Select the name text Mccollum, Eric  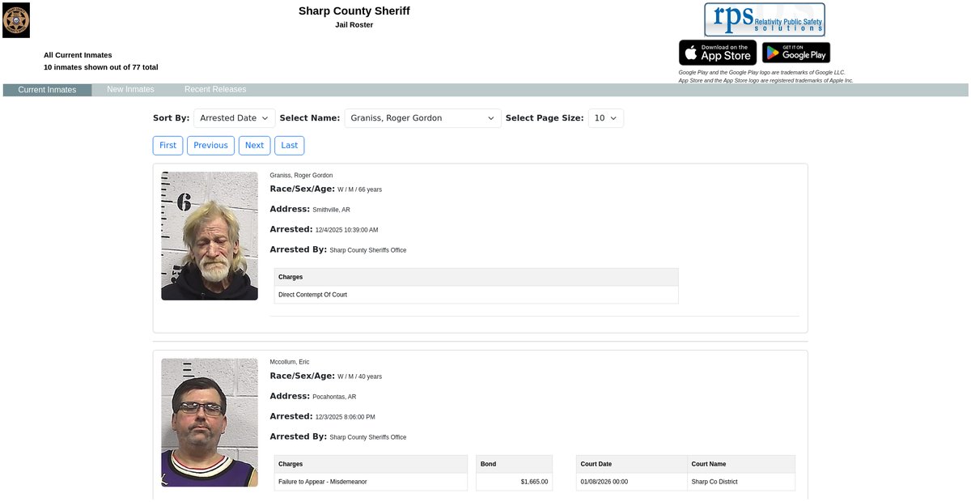coord(290,362)
